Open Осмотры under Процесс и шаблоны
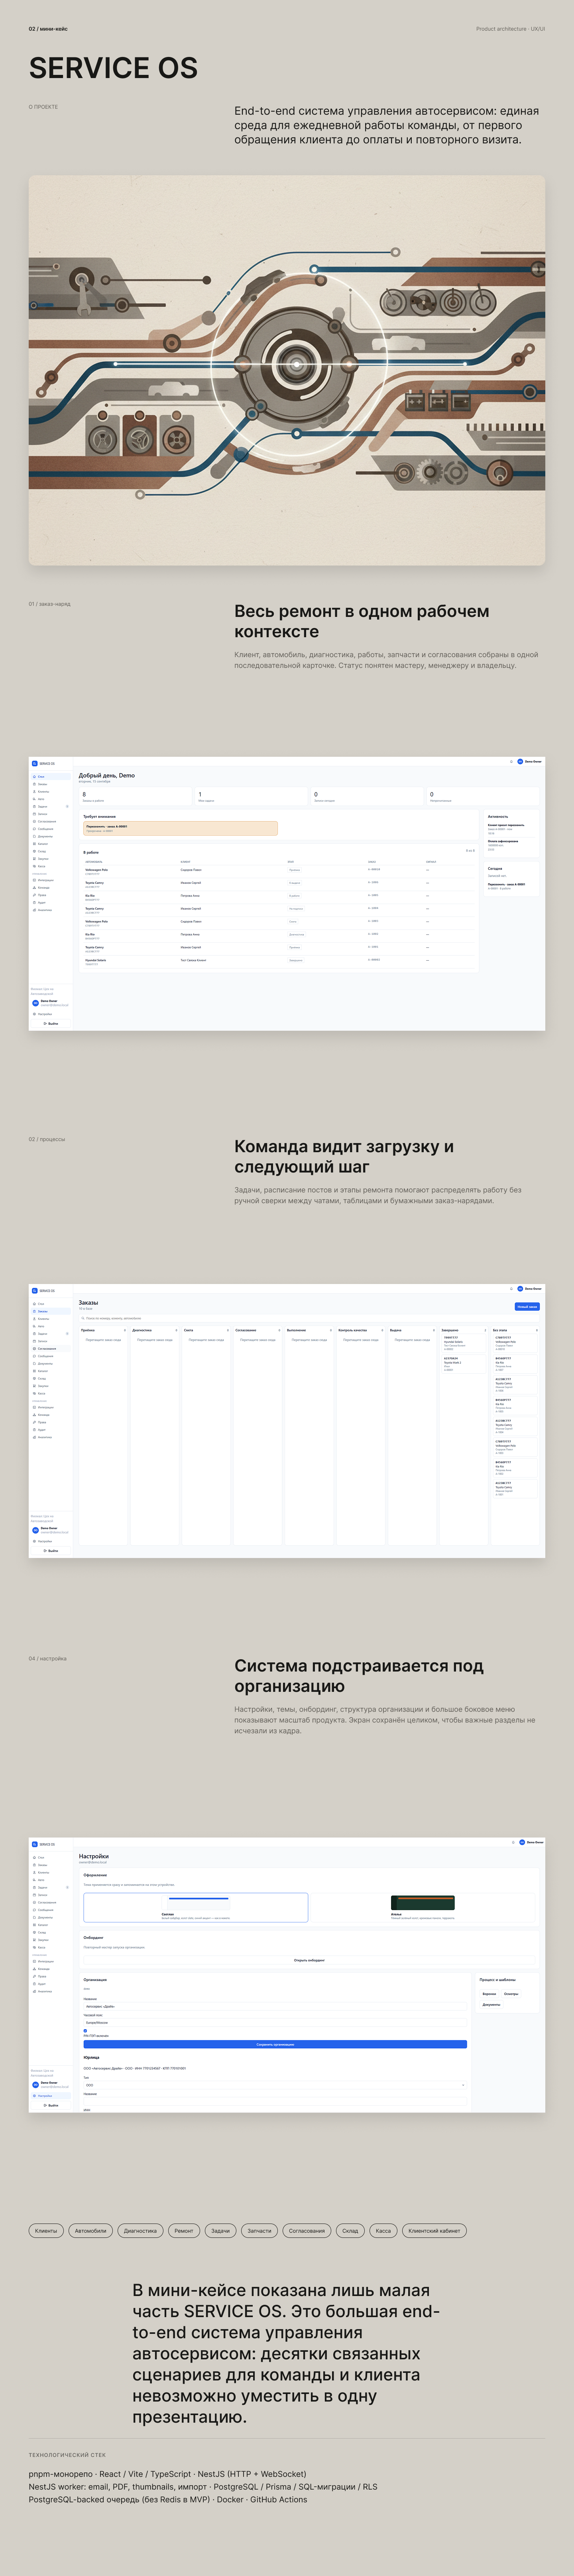The height and width of the screenshot is (2576, 574). pyautogui.click(x=511, y=1994)
